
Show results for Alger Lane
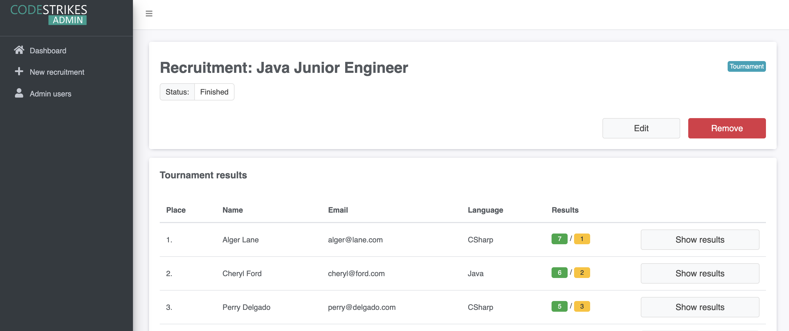pyautogui.click(x=700, y=239)
